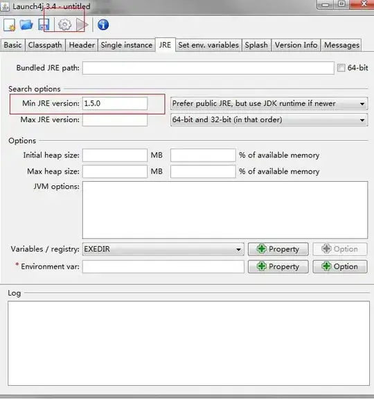Image resolution: width=374 pixels, height=399 pixels.
Task: Create a new configuration file
Action: (10, 25)
